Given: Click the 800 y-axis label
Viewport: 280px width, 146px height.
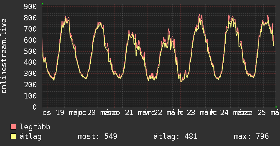Looking at the screenshot, I should (x=30, y=18).
